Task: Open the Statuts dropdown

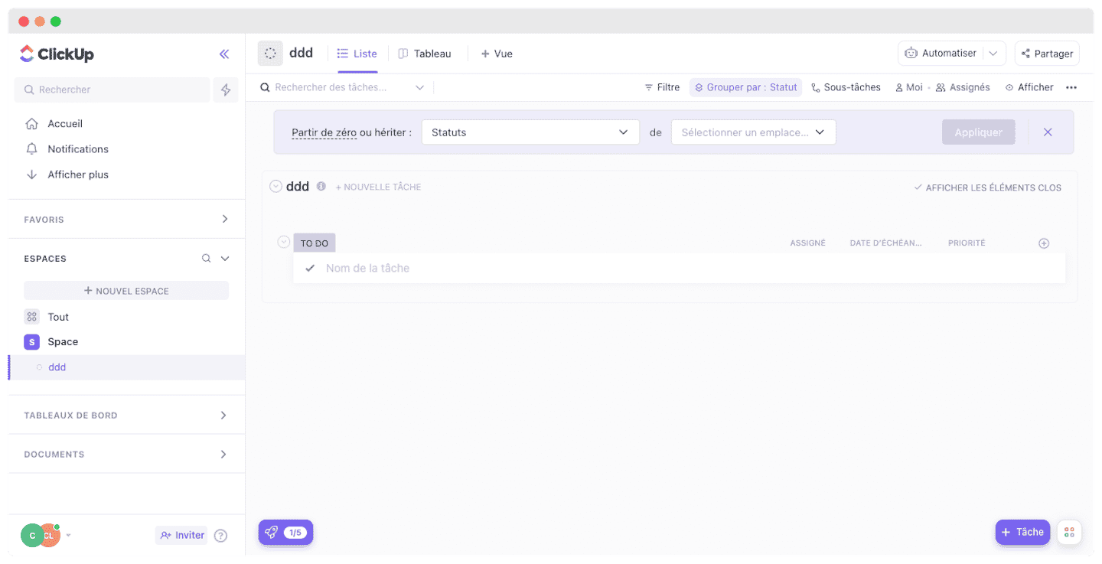Action: point(530,132)
